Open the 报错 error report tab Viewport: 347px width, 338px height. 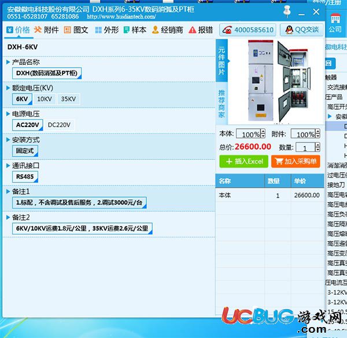(x=201, y=30)
